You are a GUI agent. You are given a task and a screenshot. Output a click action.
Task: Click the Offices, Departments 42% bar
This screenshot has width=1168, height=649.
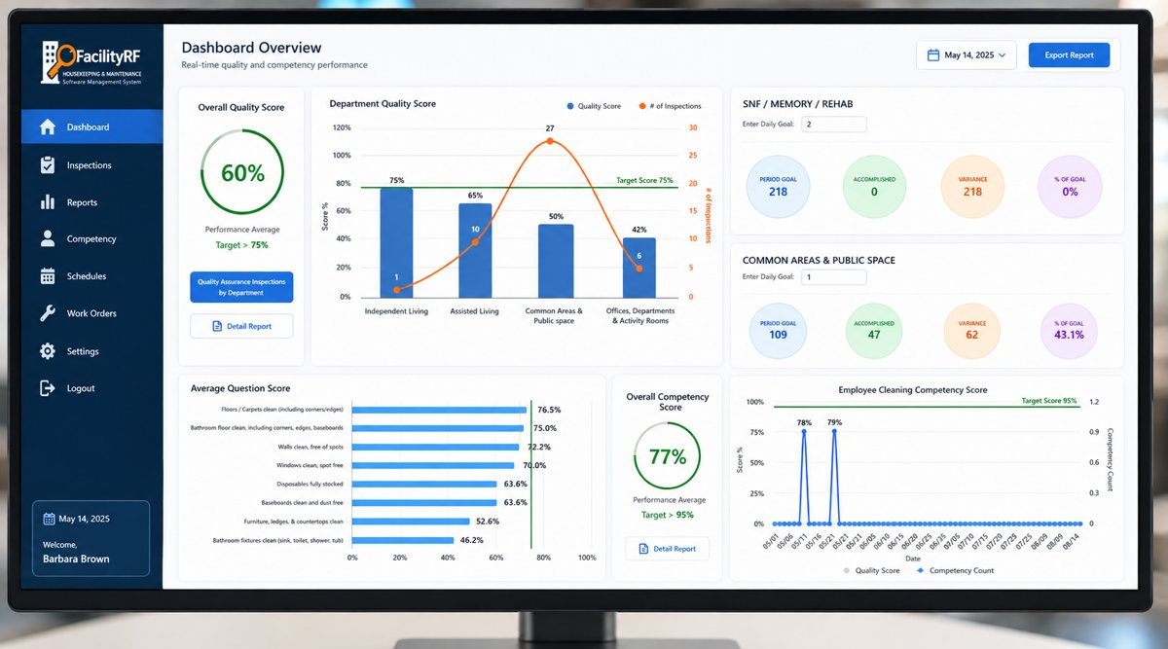(x=639, y=268)
